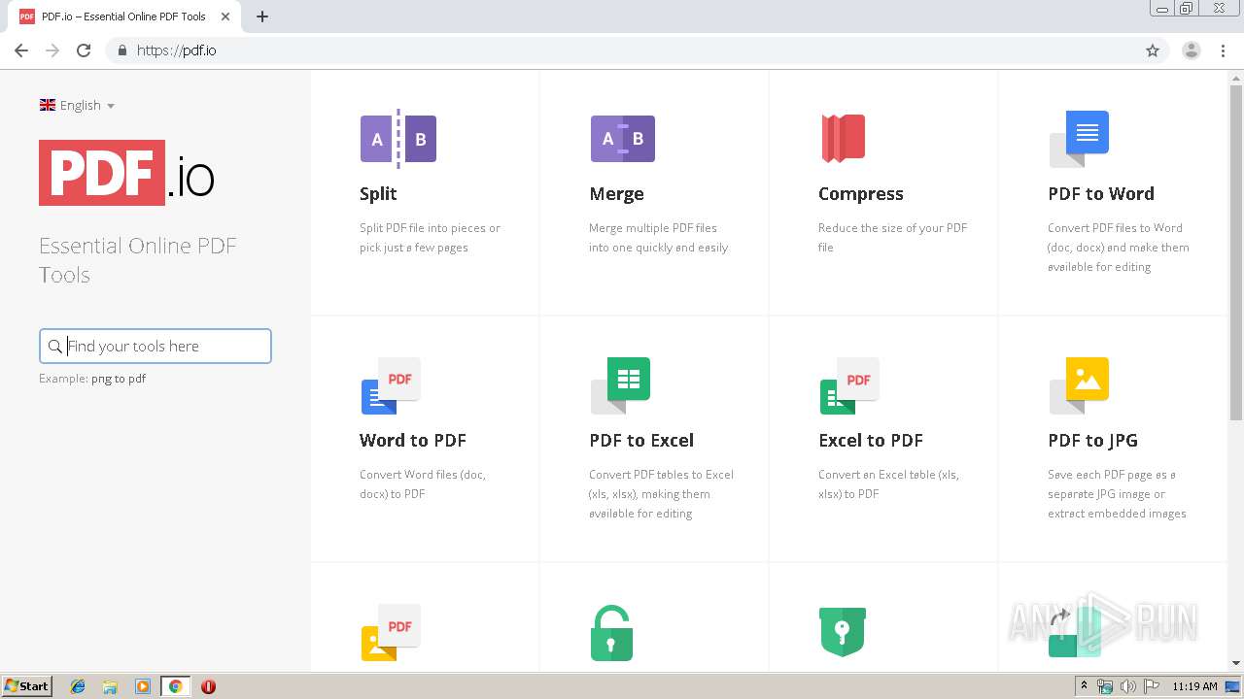The height and width of the screenshot is (699, 1244).
Task: Open the Chrome three-dot menu
Action: (x=1224, y=50)
